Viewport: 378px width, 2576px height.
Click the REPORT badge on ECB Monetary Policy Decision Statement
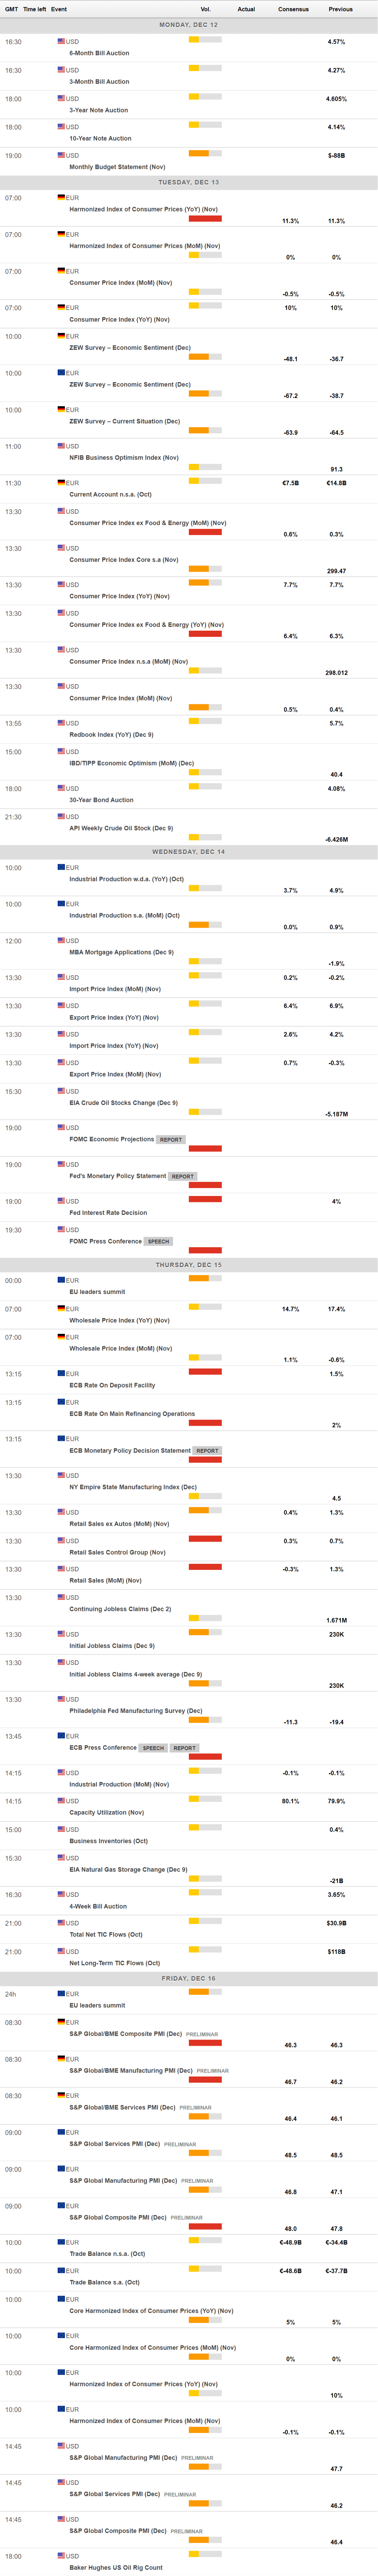coord(206,1450)
